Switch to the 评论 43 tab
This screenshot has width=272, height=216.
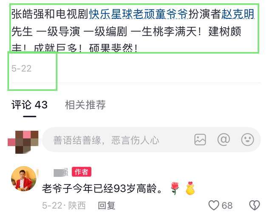click(29, 105)
